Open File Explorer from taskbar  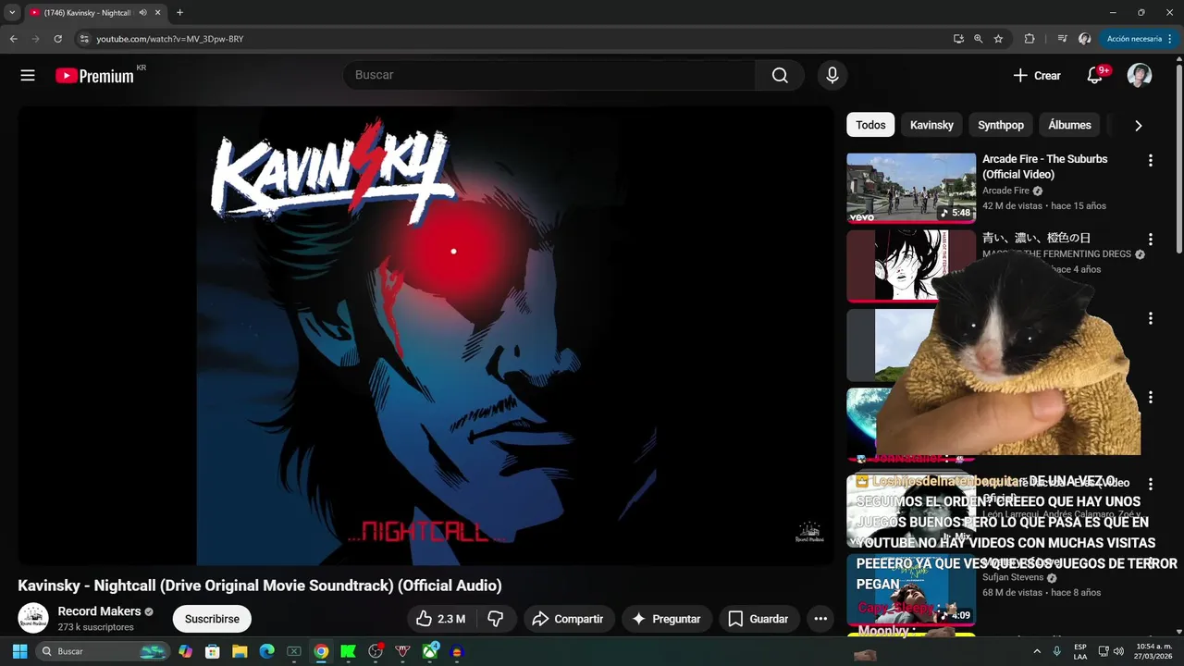coord(239,651)
